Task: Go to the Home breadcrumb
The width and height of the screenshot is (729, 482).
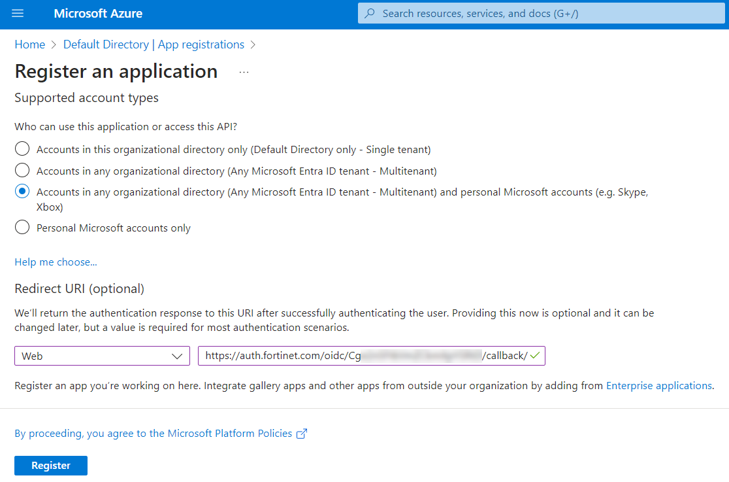Action: coord(29,44)
